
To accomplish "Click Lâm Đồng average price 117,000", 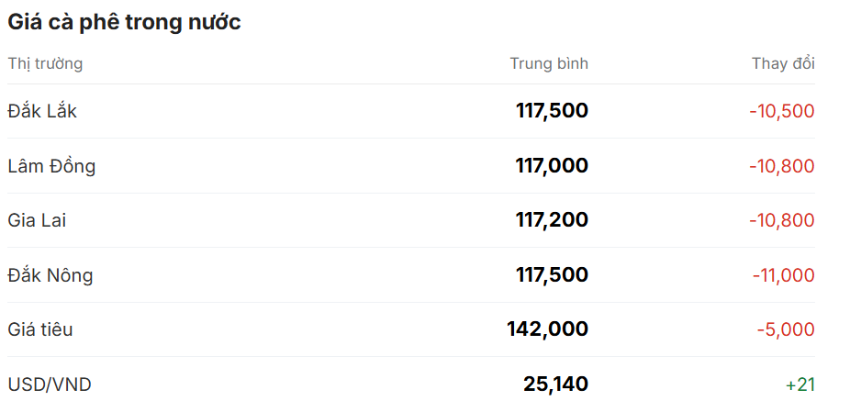I will (x=552, y=166).
